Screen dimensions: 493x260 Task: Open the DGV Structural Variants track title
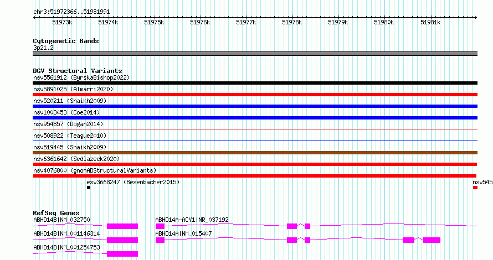pyautogui.click(x=78, y=71)
